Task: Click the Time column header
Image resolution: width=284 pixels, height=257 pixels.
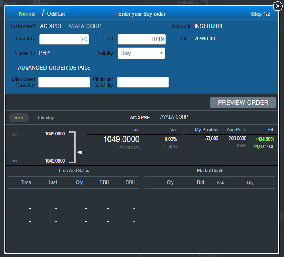Action: pyautogui.click(x=26, y=182)
